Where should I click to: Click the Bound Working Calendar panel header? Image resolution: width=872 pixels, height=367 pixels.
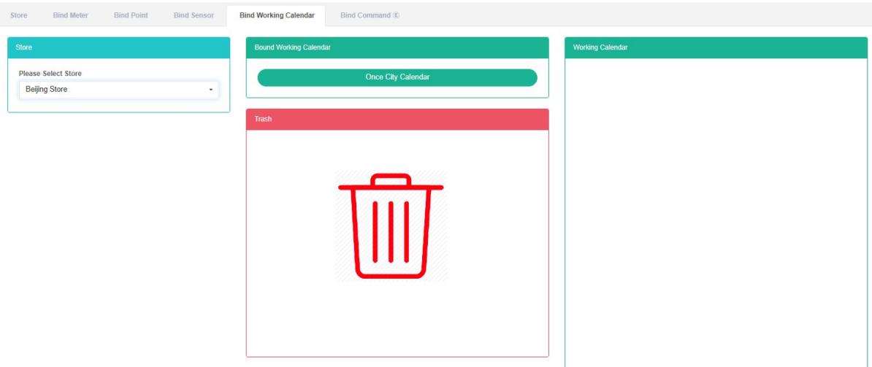(x=397, y=47)
